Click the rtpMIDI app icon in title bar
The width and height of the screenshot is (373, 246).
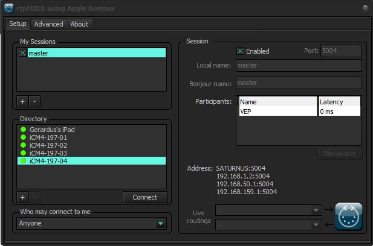pos(9,8)
